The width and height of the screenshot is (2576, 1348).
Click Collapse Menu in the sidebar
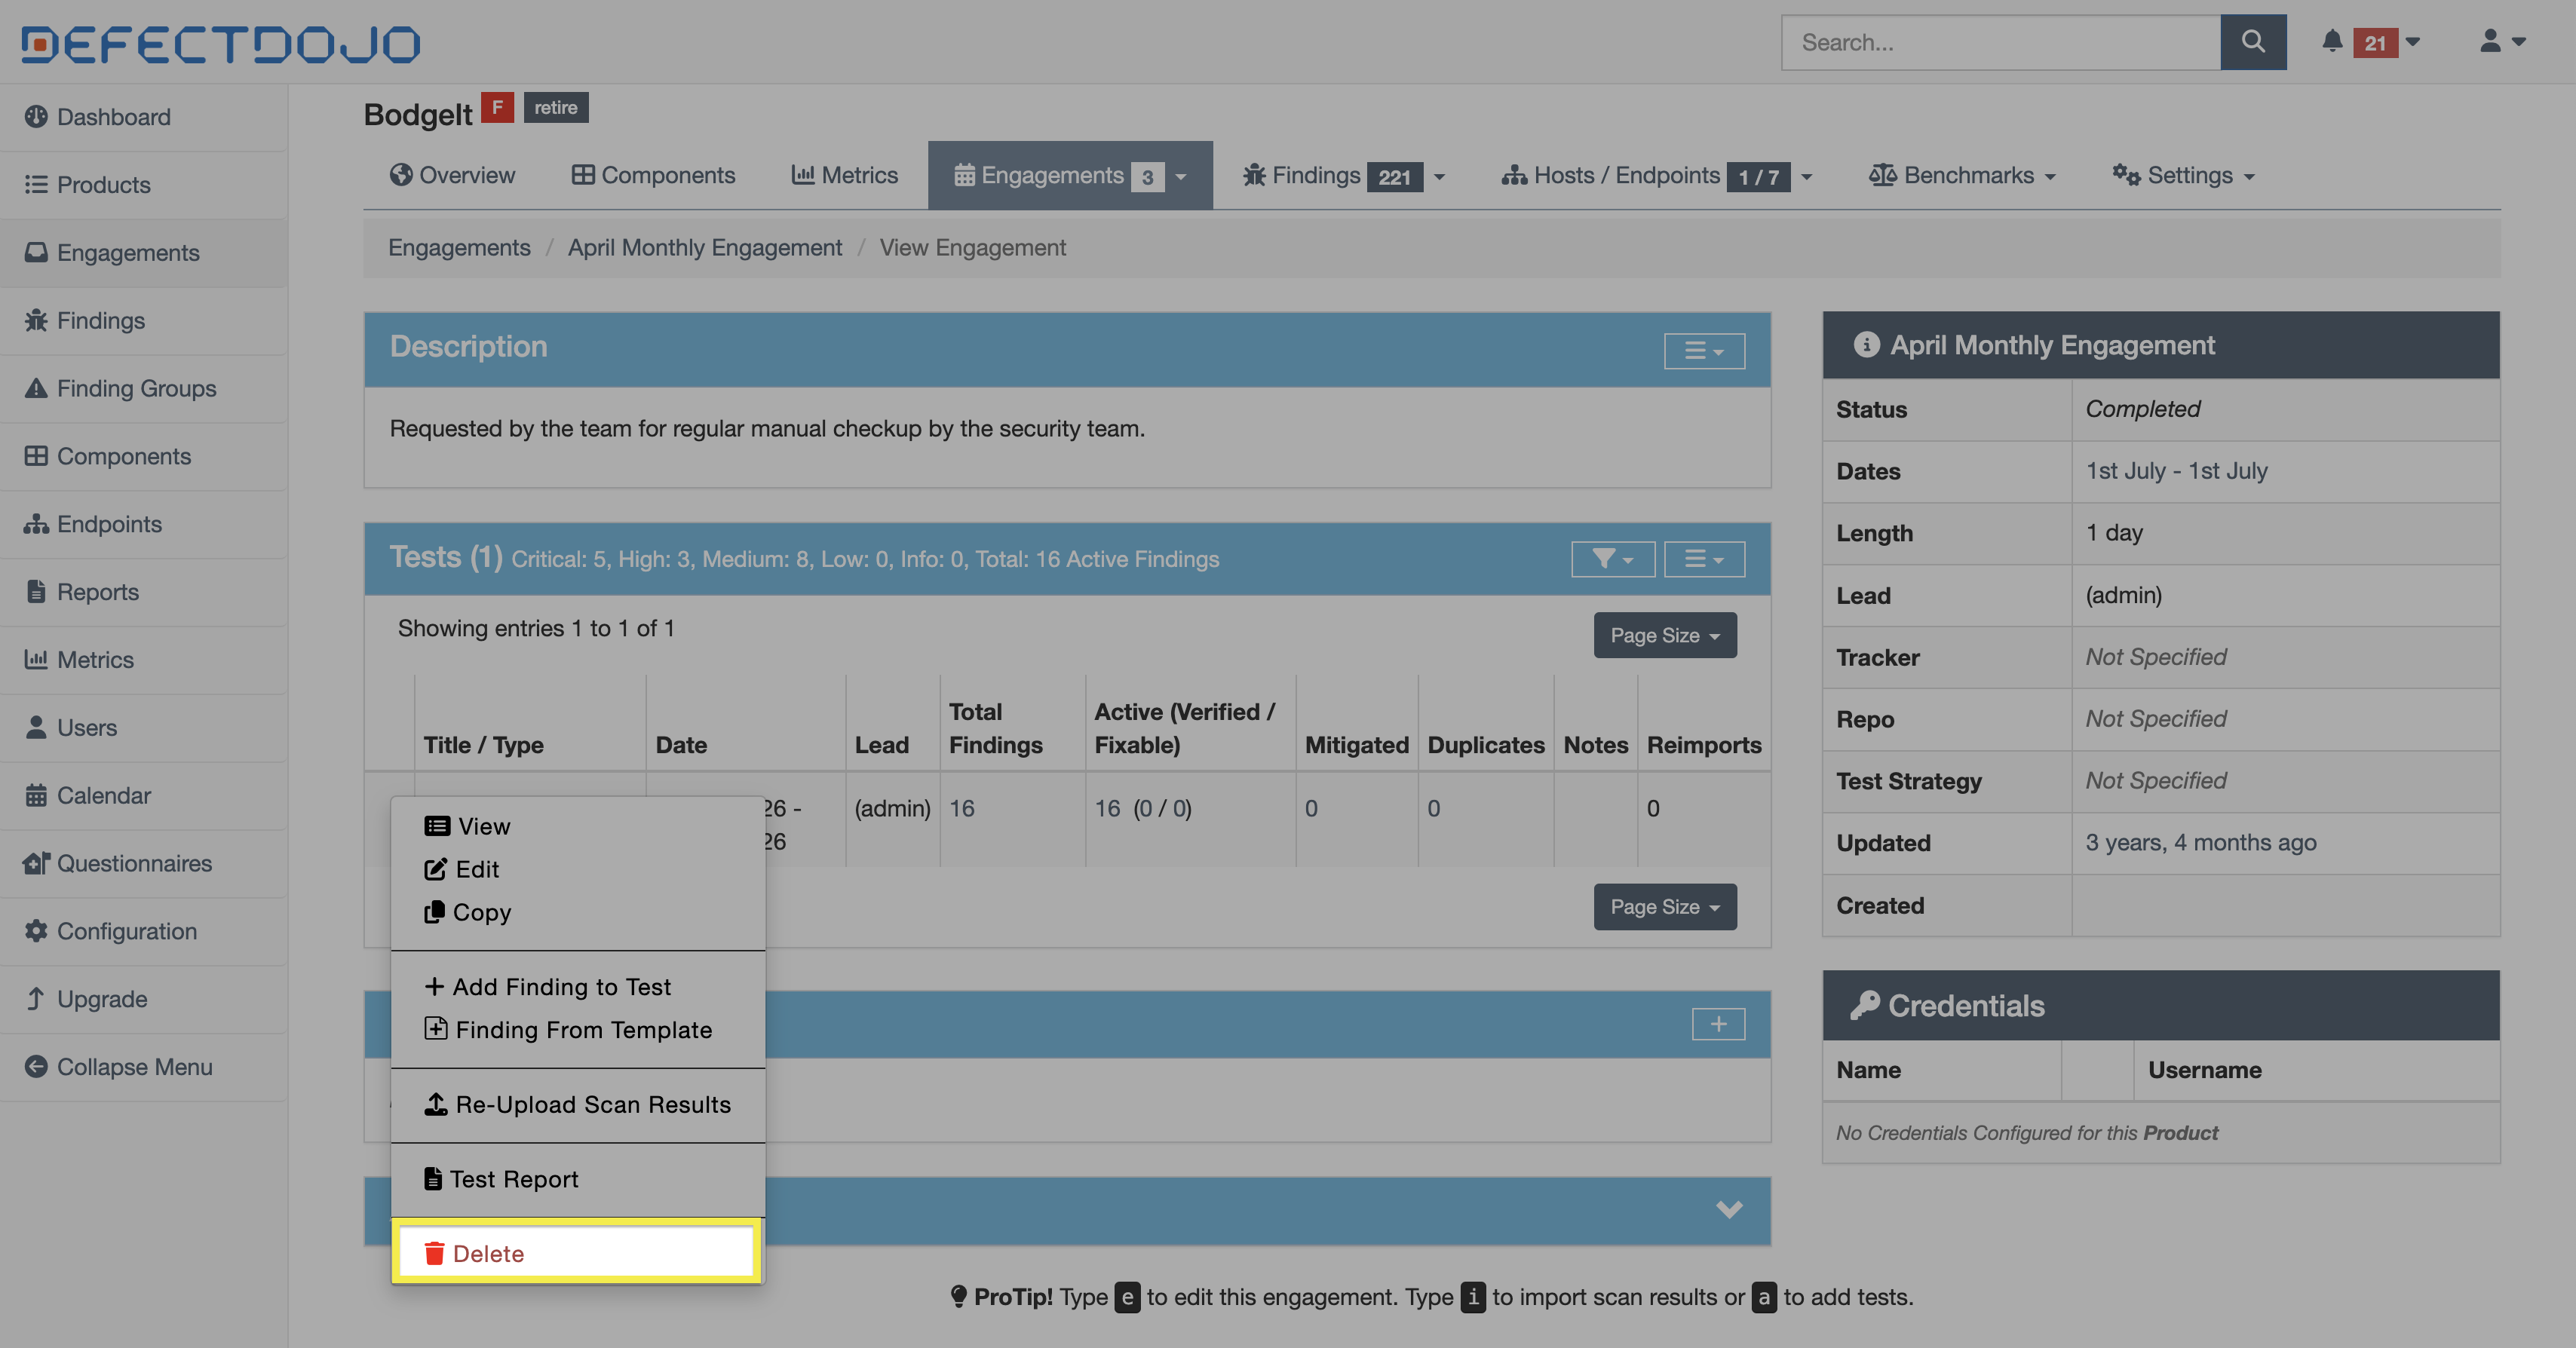(x=133, y=1067)
